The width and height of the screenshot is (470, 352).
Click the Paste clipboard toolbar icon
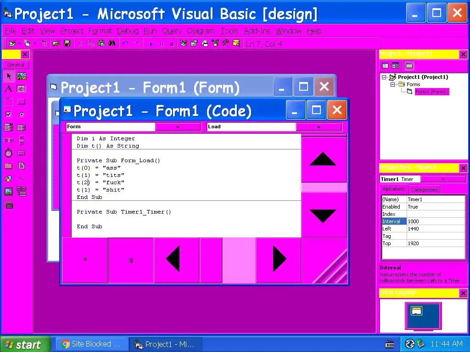[x=101, y=44]
